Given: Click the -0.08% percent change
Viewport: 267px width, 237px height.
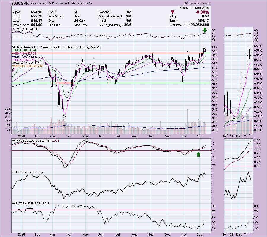Looking at the screenshot, I should [x=202, y=12].
